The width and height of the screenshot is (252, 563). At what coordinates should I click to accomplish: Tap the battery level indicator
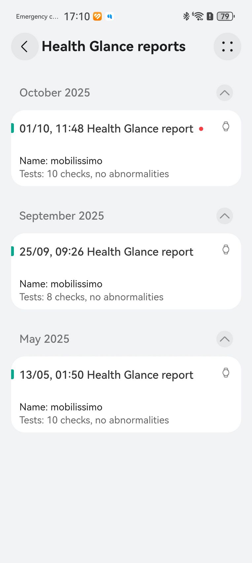pos(225,16)
